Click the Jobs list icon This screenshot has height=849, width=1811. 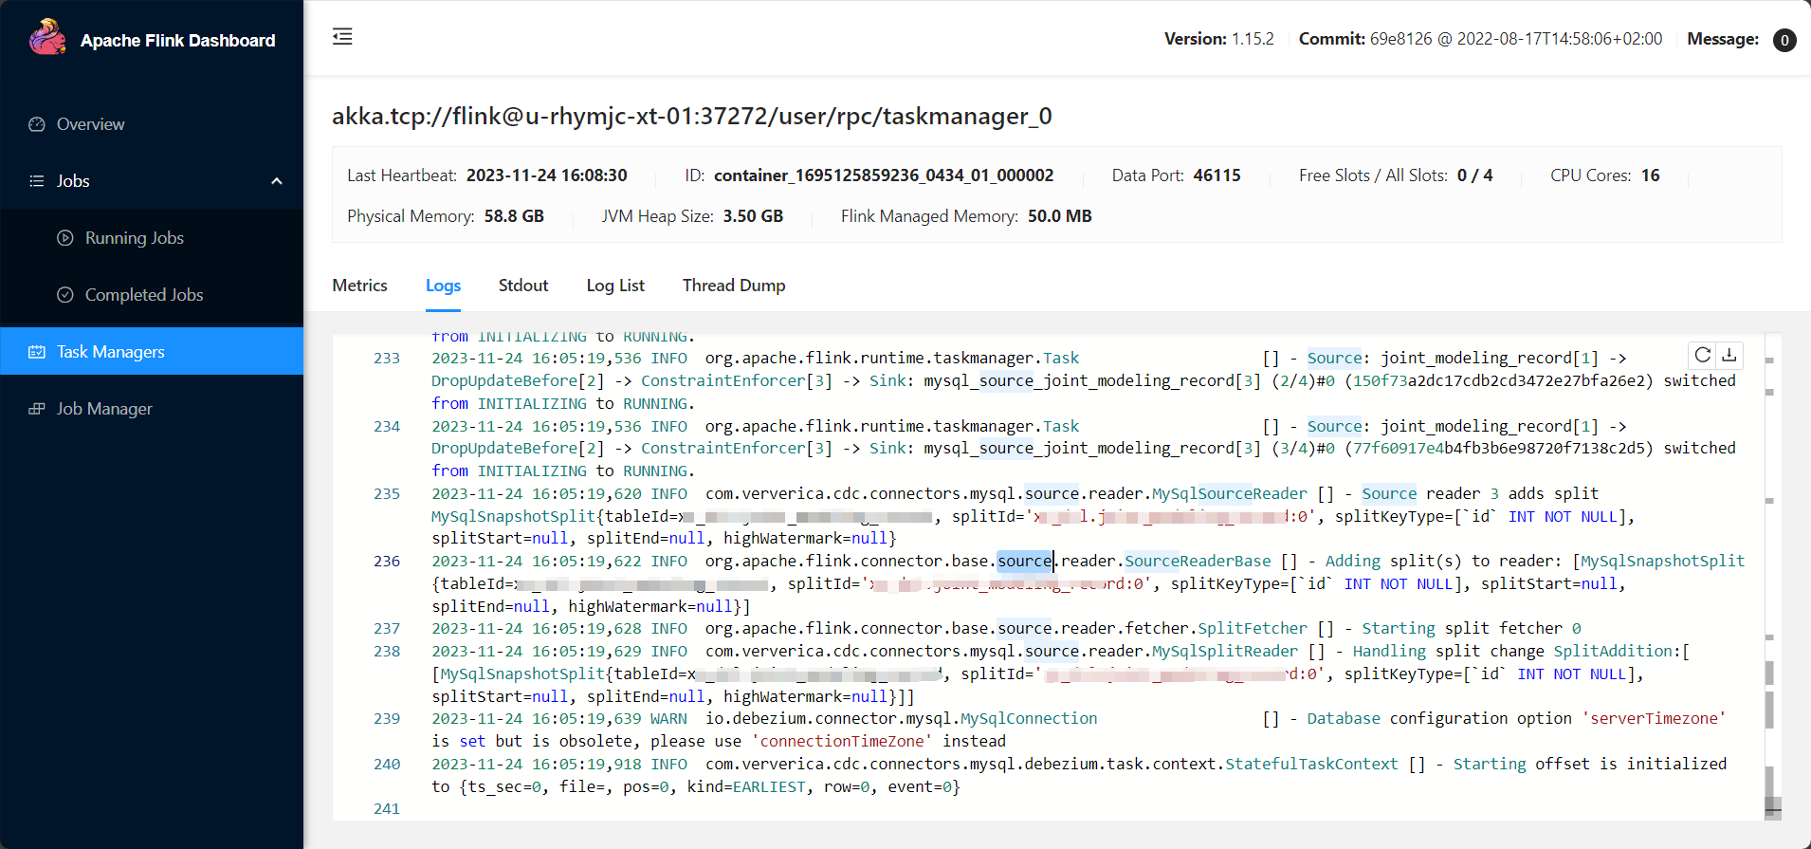pos(37,181)
